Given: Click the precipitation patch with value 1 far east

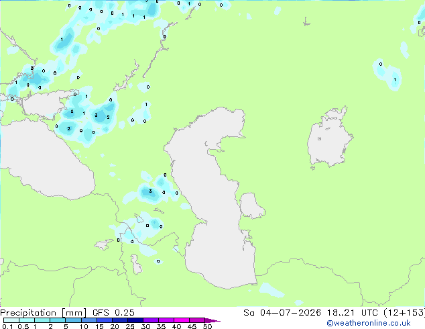Looking at the screenshot, I should (395, 79).
